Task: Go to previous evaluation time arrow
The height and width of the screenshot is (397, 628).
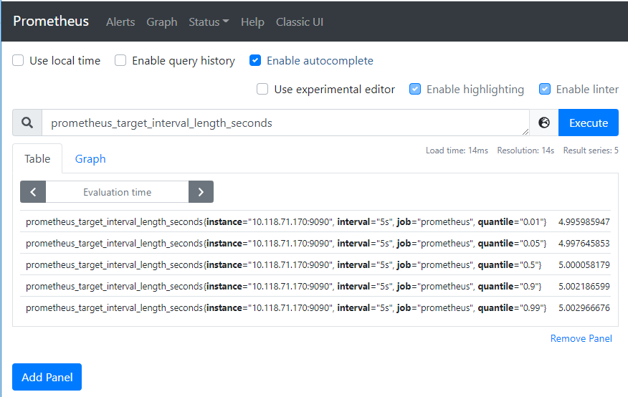Action: point(33,192)
